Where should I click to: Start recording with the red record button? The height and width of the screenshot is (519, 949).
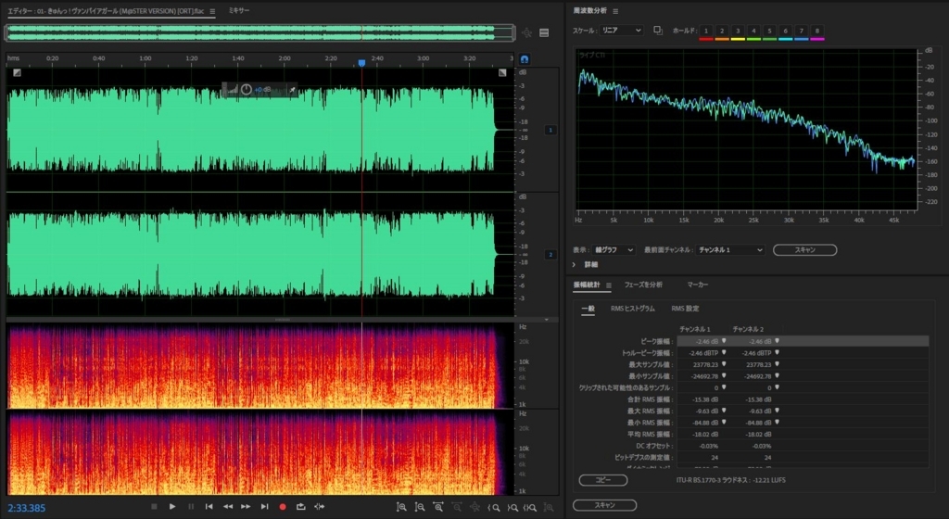point(282,507)
